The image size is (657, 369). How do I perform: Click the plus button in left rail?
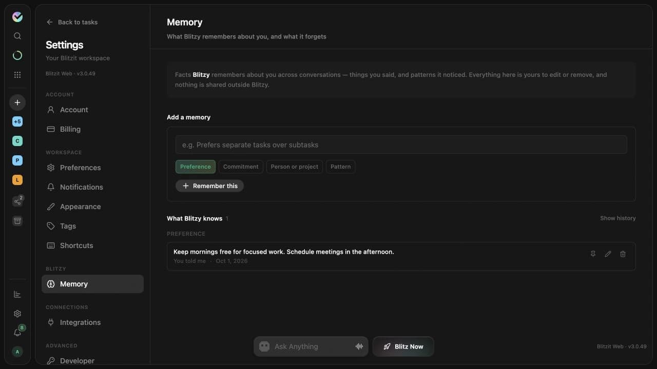tap(17, 102)
